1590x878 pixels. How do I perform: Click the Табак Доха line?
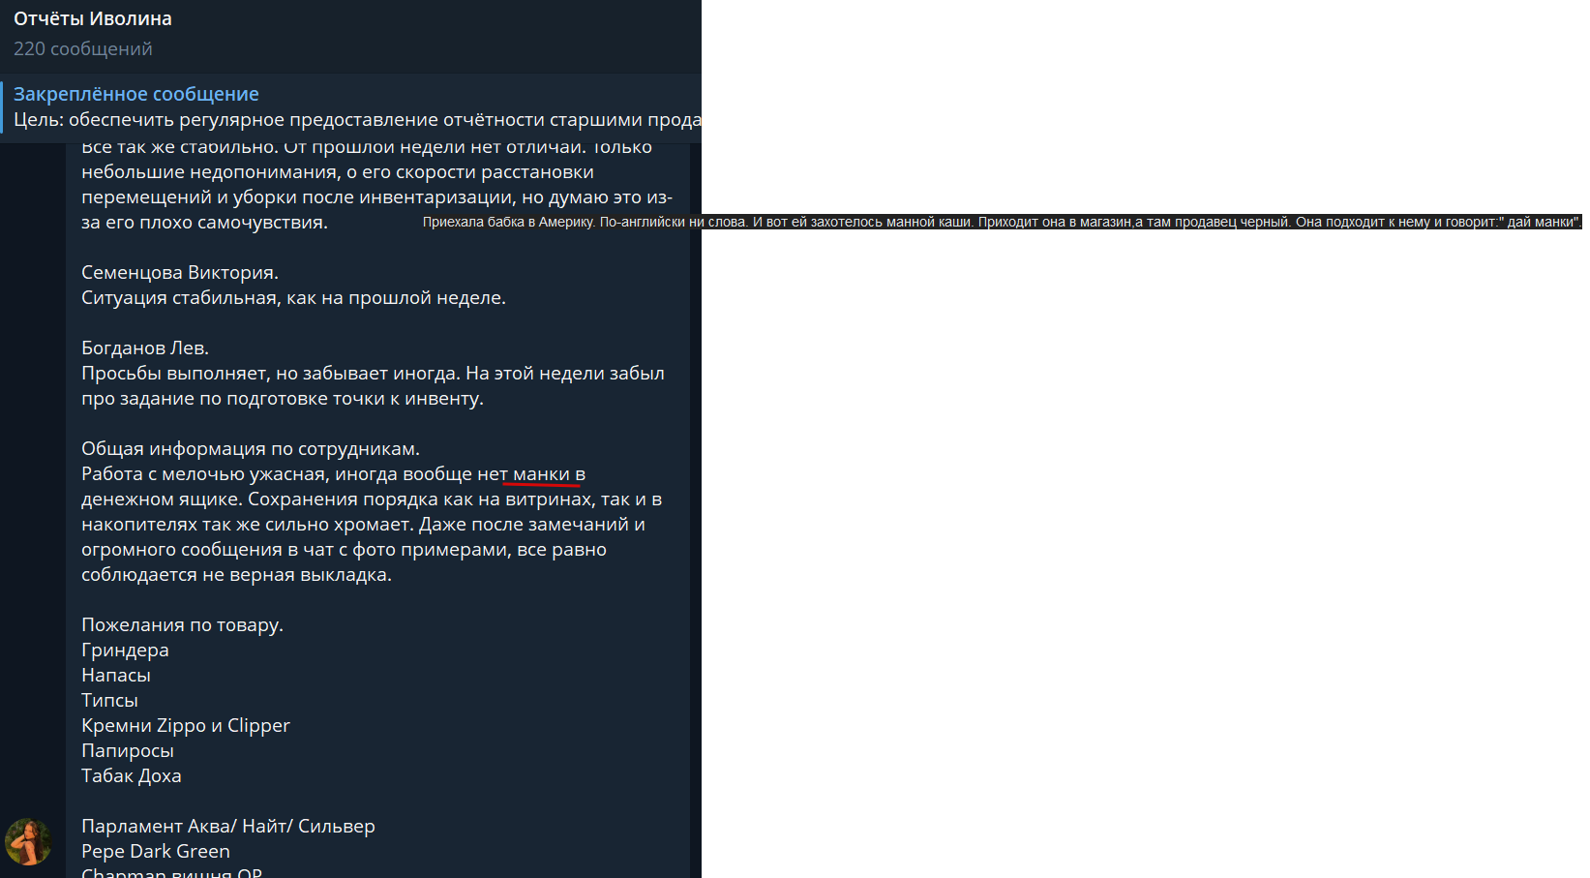[132, 776]
